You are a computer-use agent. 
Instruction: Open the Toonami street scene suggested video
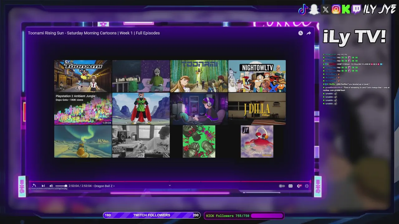(83, 76)
